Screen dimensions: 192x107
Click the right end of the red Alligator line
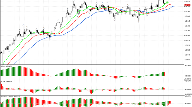[171, 4]
